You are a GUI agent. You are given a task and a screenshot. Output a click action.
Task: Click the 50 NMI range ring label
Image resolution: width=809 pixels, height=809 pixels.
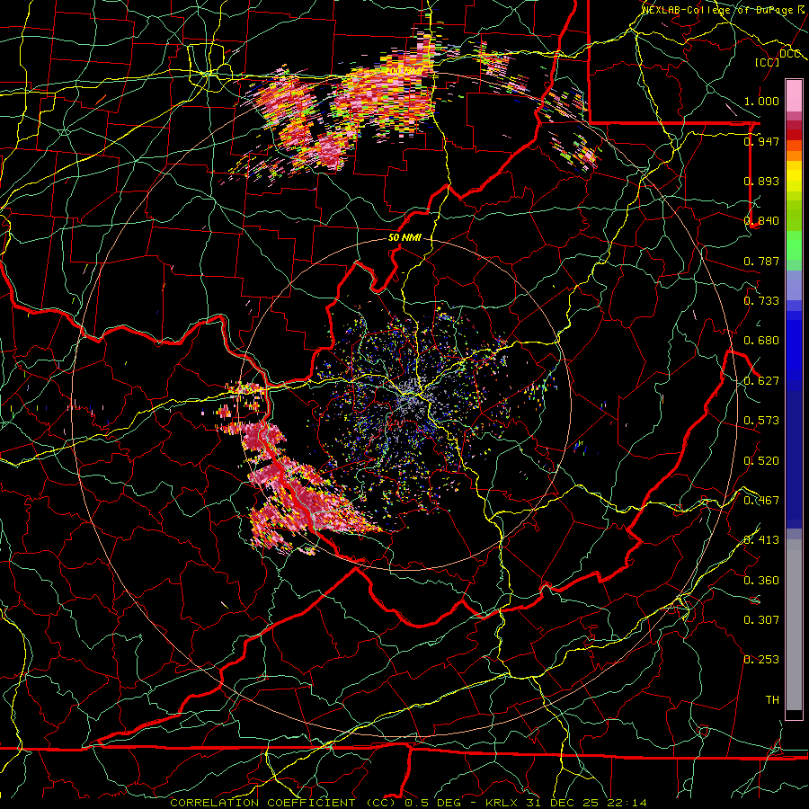coord(404,238)
